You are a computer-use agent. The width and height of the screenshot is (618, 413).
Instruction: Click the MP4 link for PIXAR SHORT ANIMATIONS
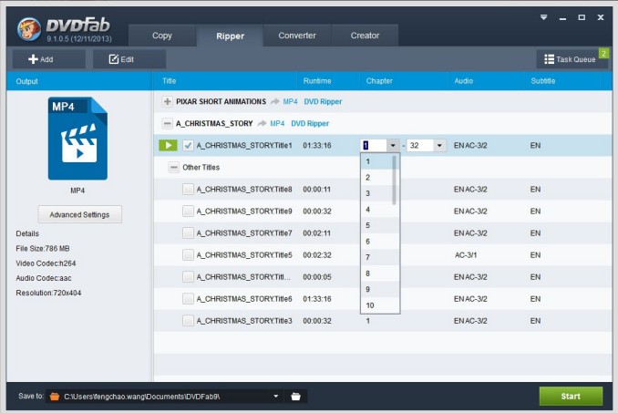(291, 102)
